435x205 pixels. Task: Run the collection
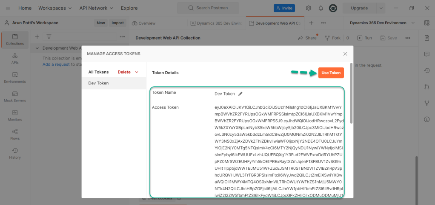coord(364,38)
